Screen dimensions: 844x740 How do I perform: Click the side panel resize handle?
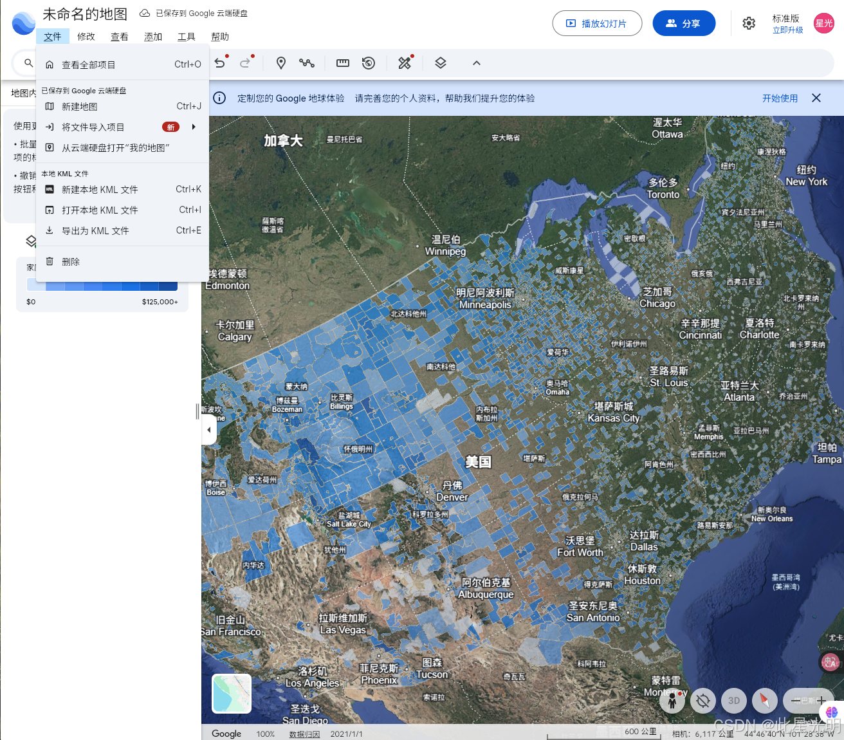pyautogui.click(x=197, y=411)
